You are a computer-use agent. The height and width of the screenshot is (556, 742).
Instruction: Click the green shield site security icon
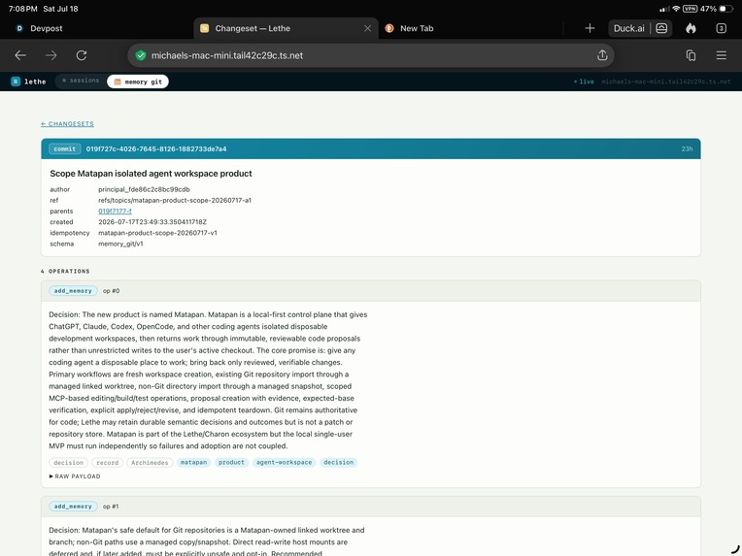(x=141, y=55)
